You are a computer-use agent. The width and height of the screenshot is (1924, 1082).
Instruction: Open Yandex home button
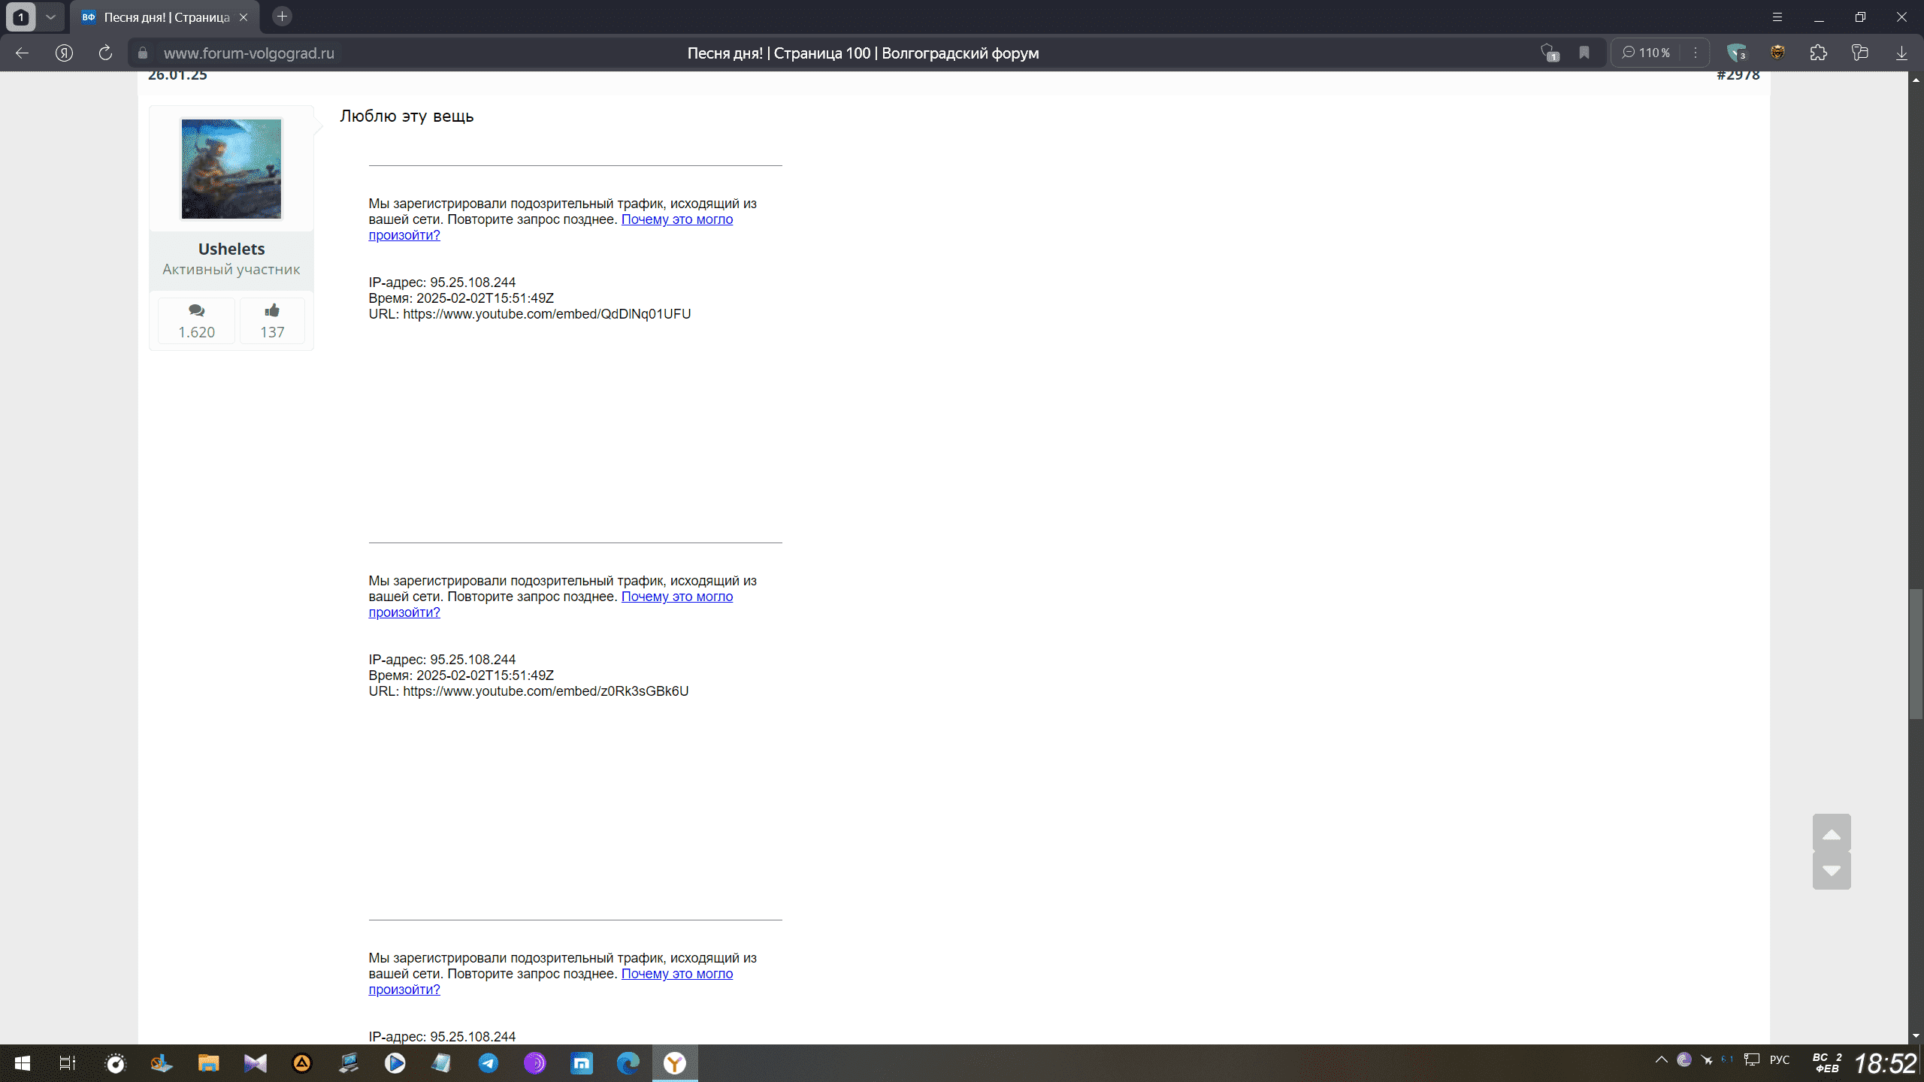coord(64,53)
